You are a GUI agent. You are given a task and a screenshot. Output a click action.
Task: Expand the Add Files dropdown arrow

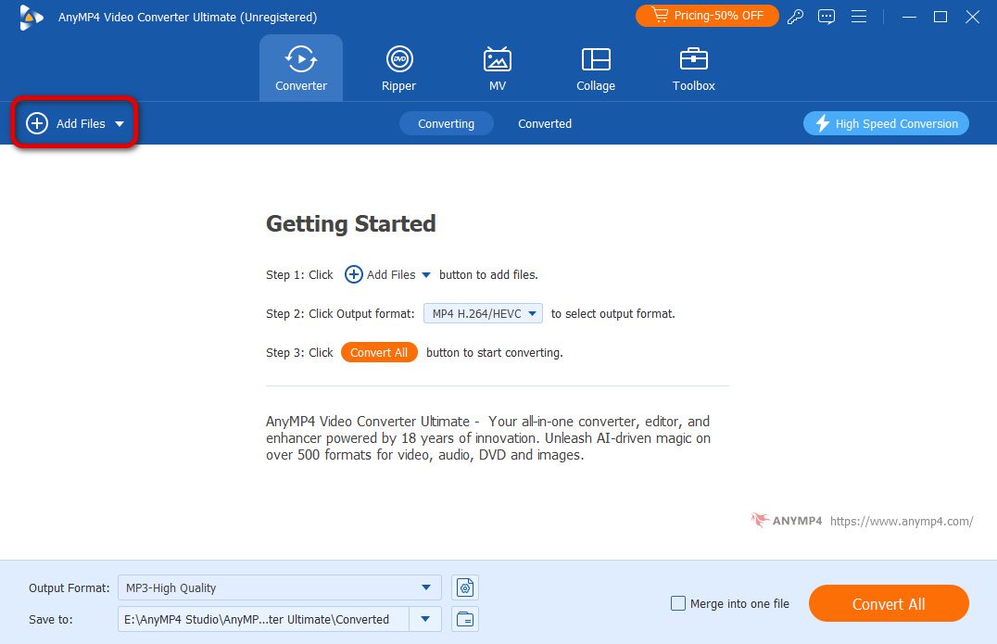(x=120, y=124)
